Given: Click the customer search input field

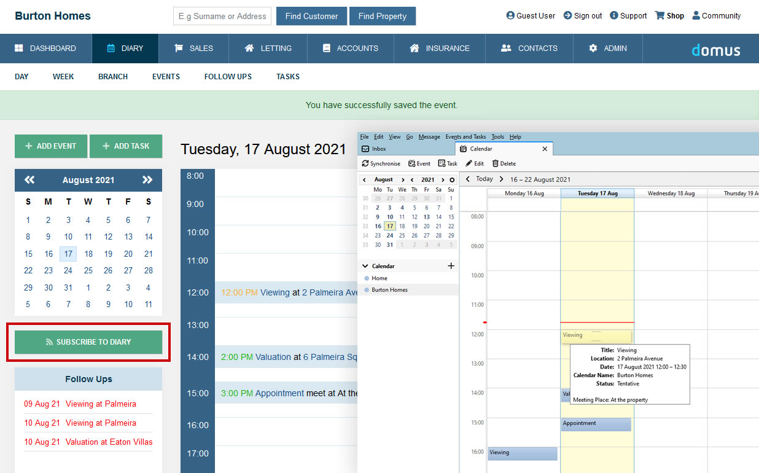Looking at the screenshot, I should pos(222,16).
